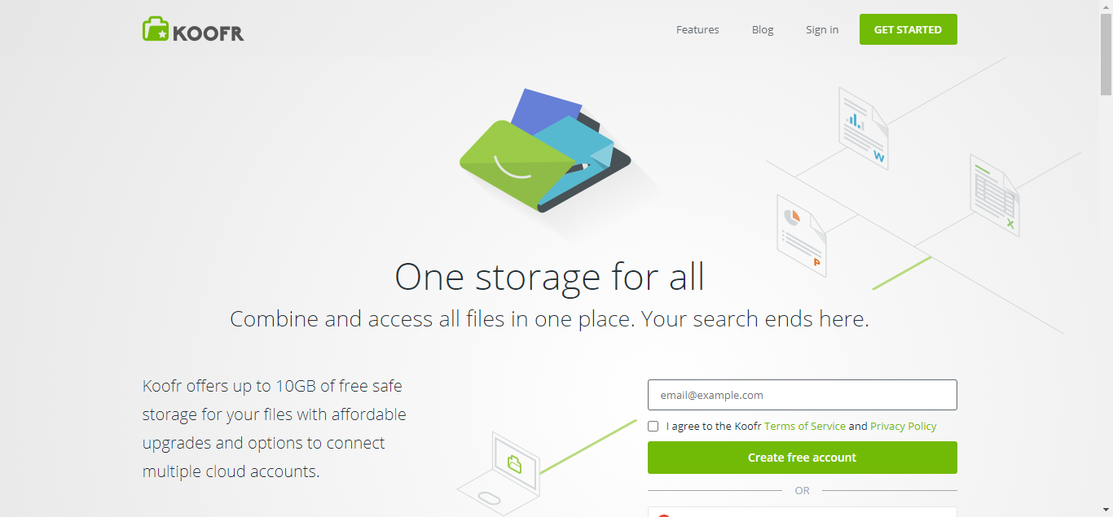Viewport: 1113px width, 517px height.
Task: Open the Privacy Policy link
Action: [903, 426]
